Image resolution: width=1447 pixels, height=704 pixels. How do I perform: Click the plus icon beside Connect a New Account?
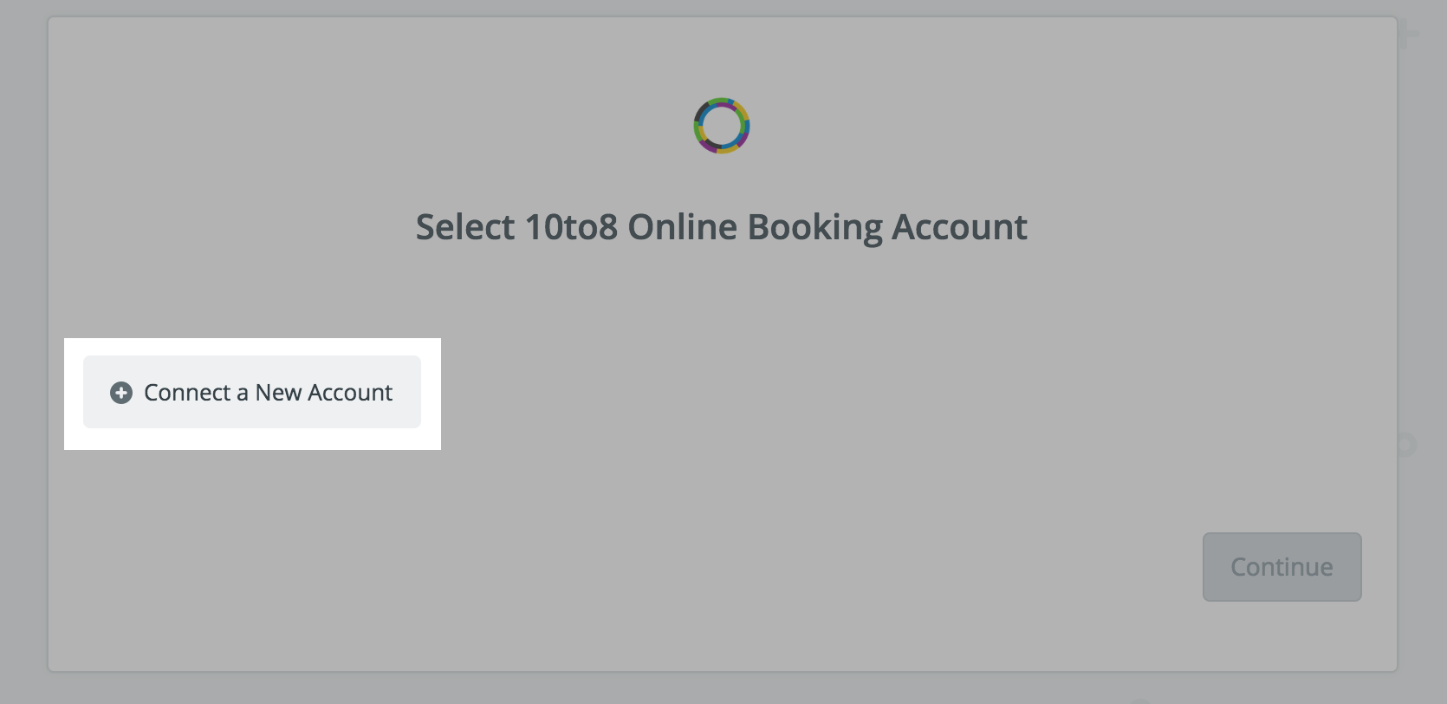121,393
